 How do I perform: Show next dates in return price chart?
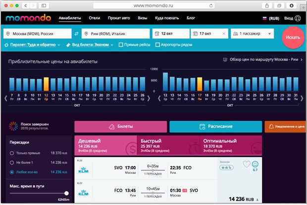[302, 98]
